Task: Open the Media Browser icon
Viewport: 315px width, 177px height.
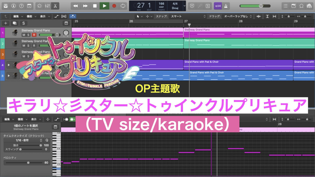Action: coord(309,6)
